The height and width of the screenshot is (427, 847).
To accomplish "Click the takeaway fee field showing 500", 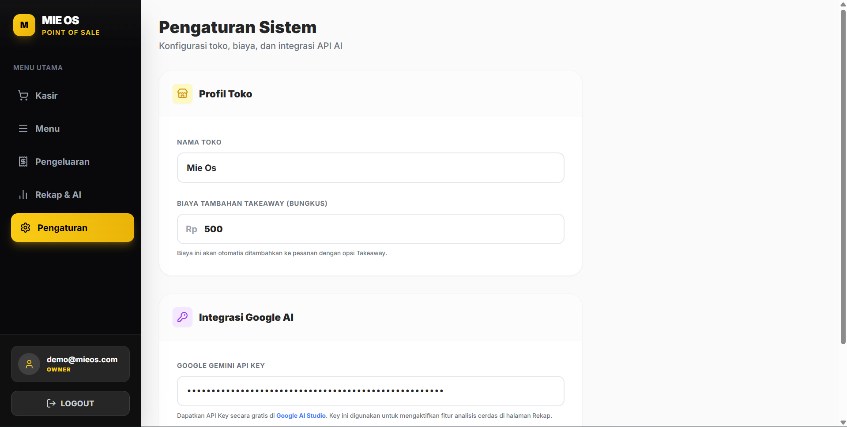I will pos(371,229).
